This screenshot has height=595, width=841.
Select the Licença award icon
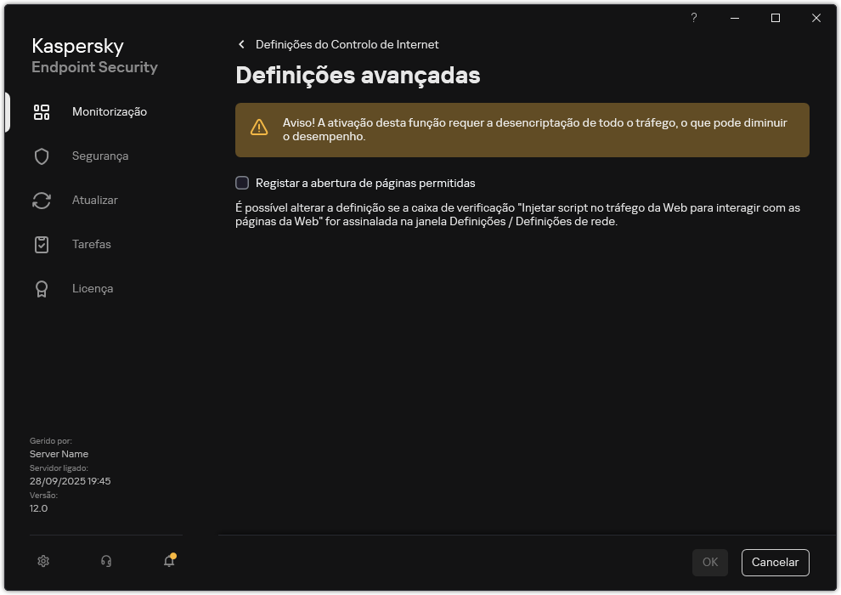[42, 288]
